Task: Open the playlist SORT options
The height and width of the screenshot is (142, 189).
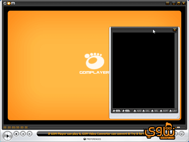Action: [164, 111]
